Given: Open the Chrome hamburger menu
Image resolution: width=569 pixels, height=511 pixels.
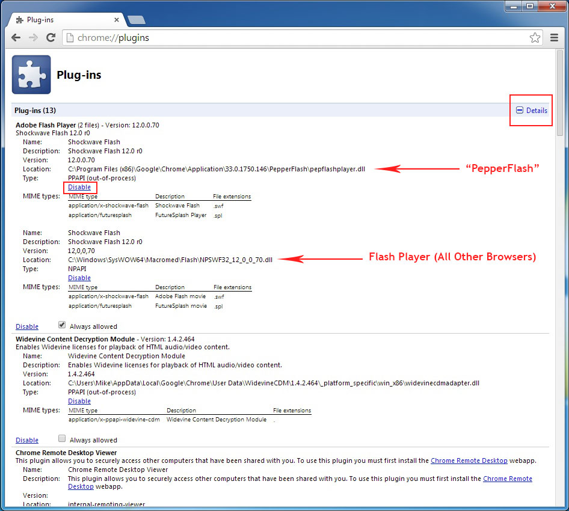Looking at the screenshot, I should pyautogui.click(x=554, y=38).
